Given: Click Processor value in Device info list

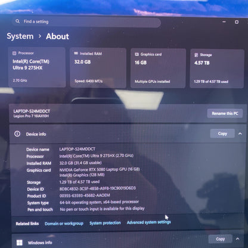Looking at the screenshot, I should point(97,156).
